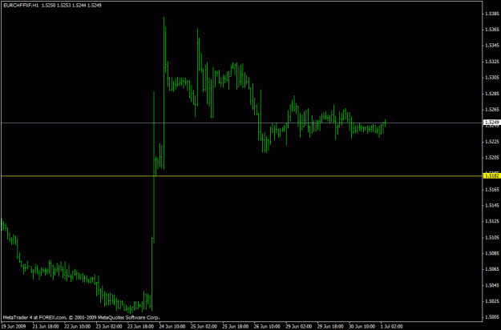This screenshot has height=330, width=501.
Task: Select the yellow horizontal line at 1.5182
Action: pos(241,176)
